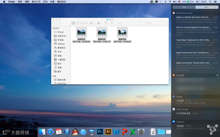Select AirDrop in the Finder sidebar
The width and height of the screenshot is (220, 137).
61,44
